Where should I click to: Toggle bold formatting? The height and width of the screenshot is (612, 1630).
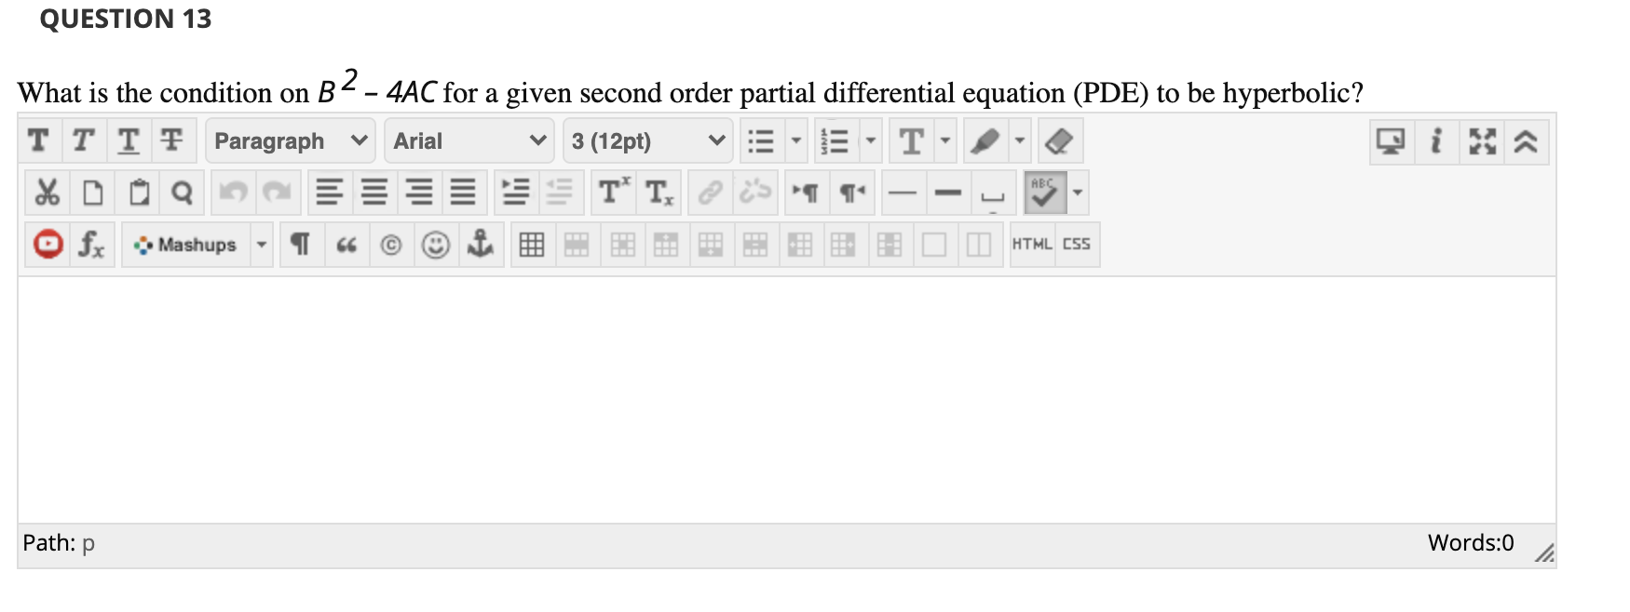38,140
